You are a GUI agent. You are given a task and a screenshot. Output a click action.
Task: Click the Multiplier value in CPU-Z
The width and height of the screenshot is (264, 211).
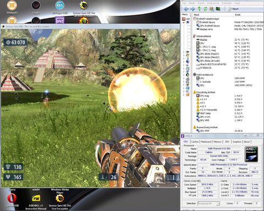pos(207,188)
